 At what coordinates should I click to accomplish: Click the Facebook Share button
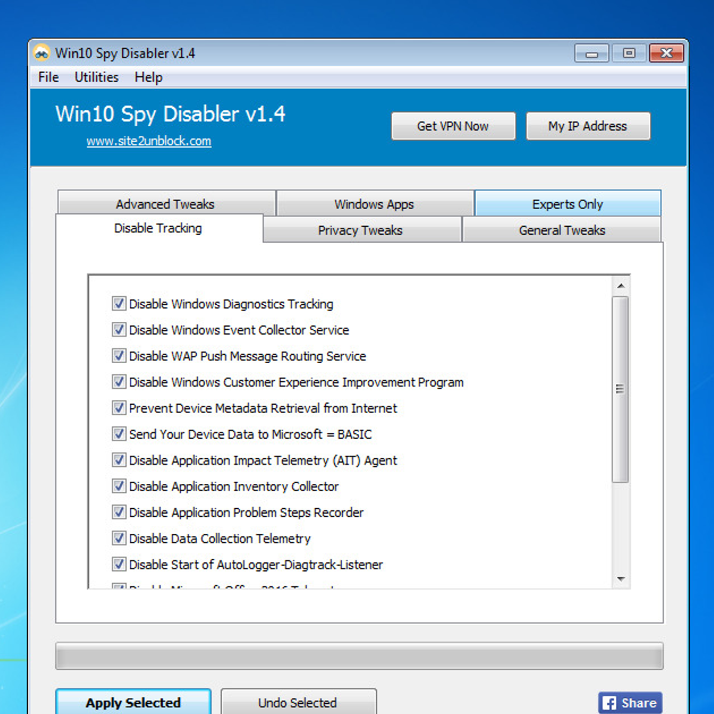click(x=630, y=703)
